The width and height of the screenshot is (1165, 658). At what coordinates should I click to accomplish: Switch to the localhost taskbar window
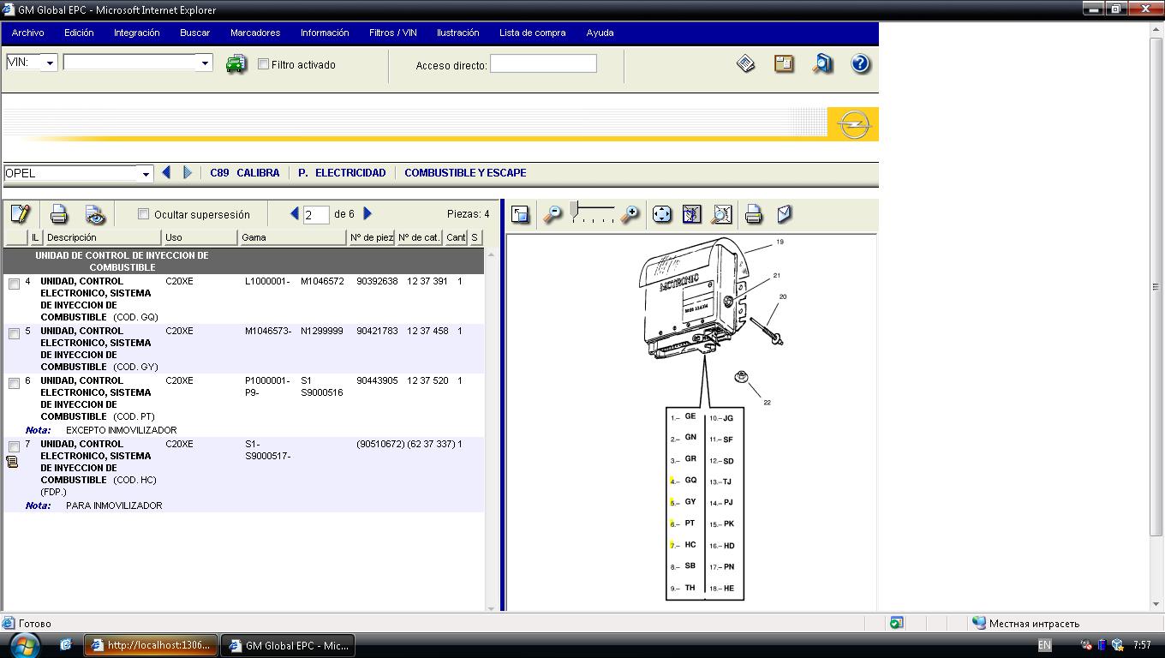click(150, 645)
